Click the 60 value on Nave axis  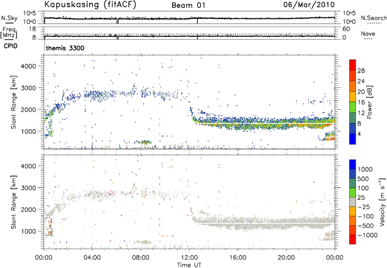pyautogui.click(x=346, y=29)
